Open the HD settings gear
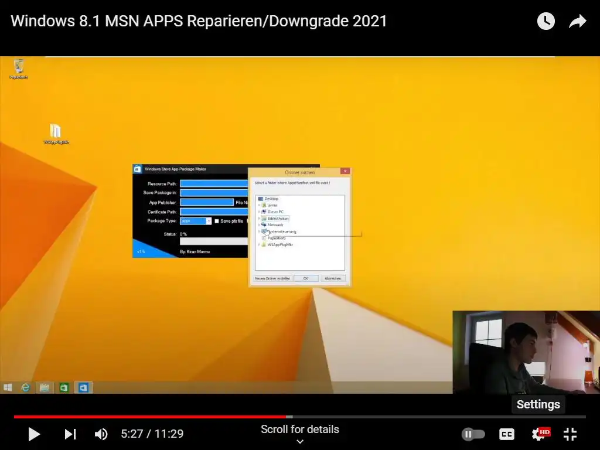The width and height of the screenshot is (600, 450). 540,434
